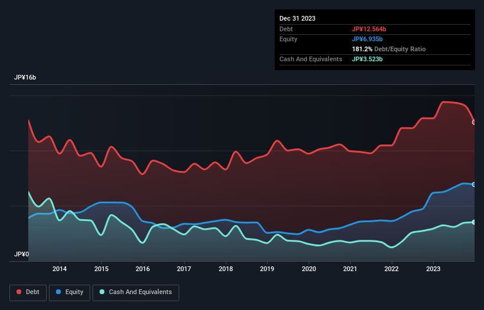Select the Equity endpoint marker on chart

[x=474, y=184]
